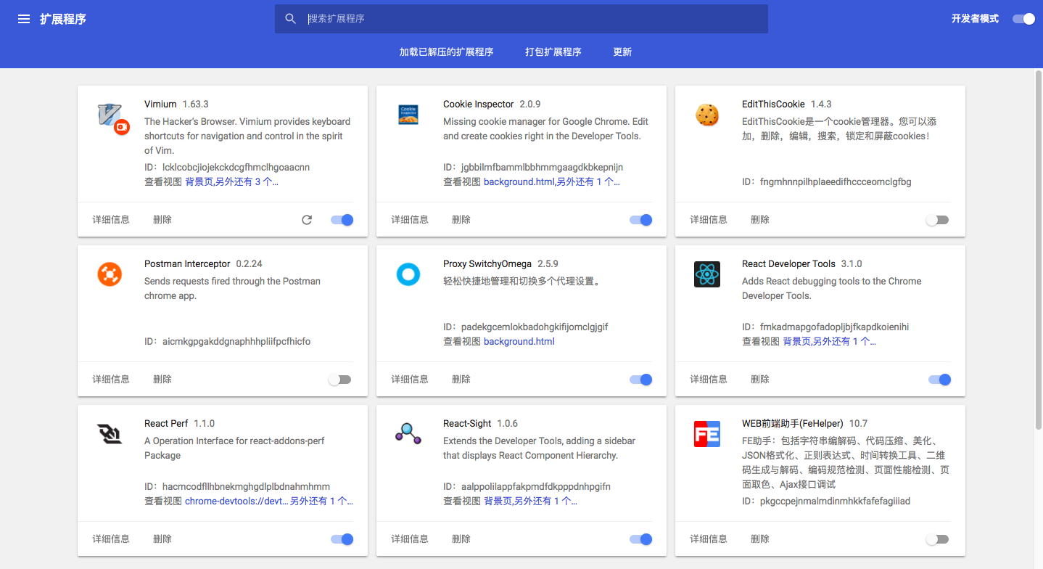Disable the developer mode switch
Image resolution: width=1043 pixels, height=569 pixels.
pos(1024,19)
